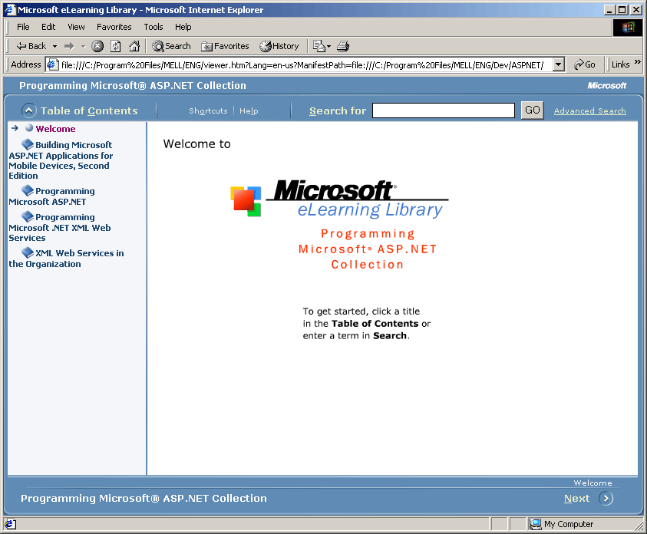
Task: Click the Edit page toolbar icon
Action: 319,46
